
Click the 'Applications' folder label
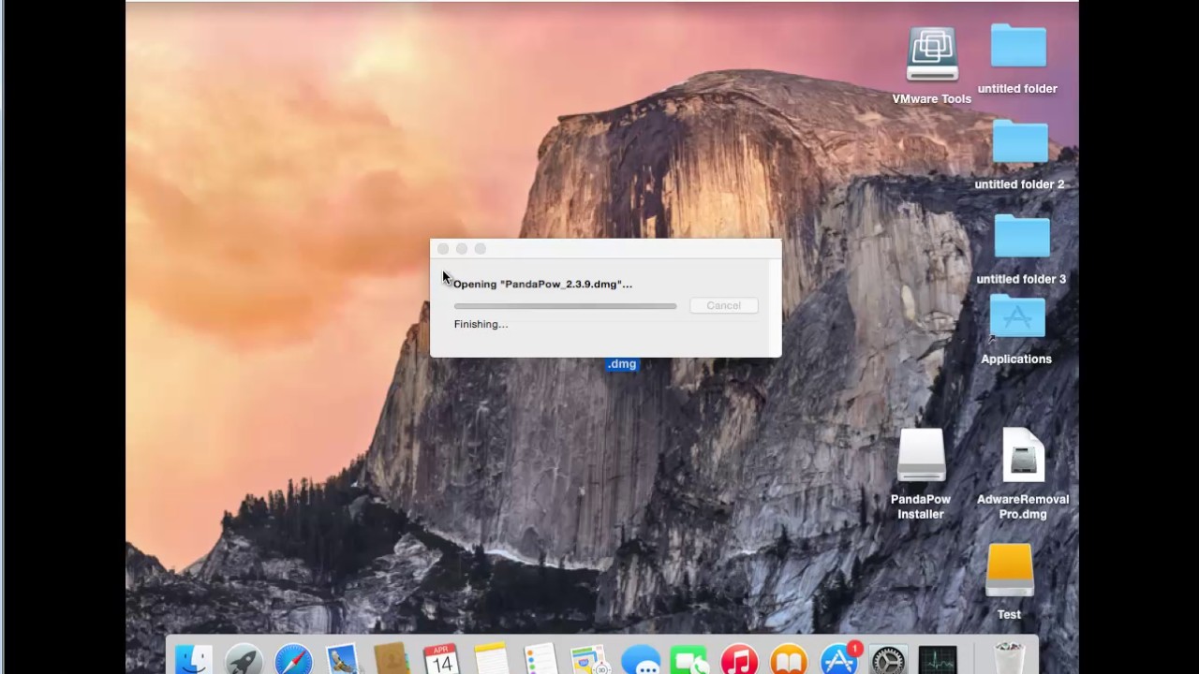click(1016, 359)
